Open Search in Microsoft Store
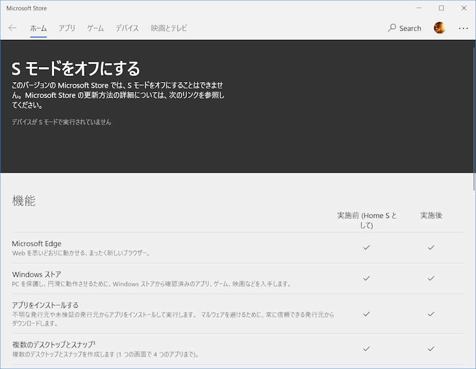 [x=404, y=28]
